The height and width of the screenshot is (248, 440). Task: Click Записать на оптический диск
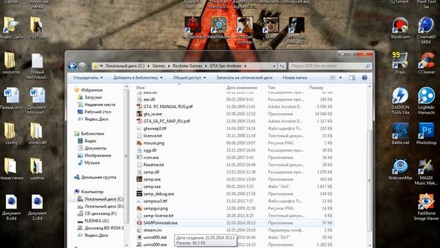[244, 78]
